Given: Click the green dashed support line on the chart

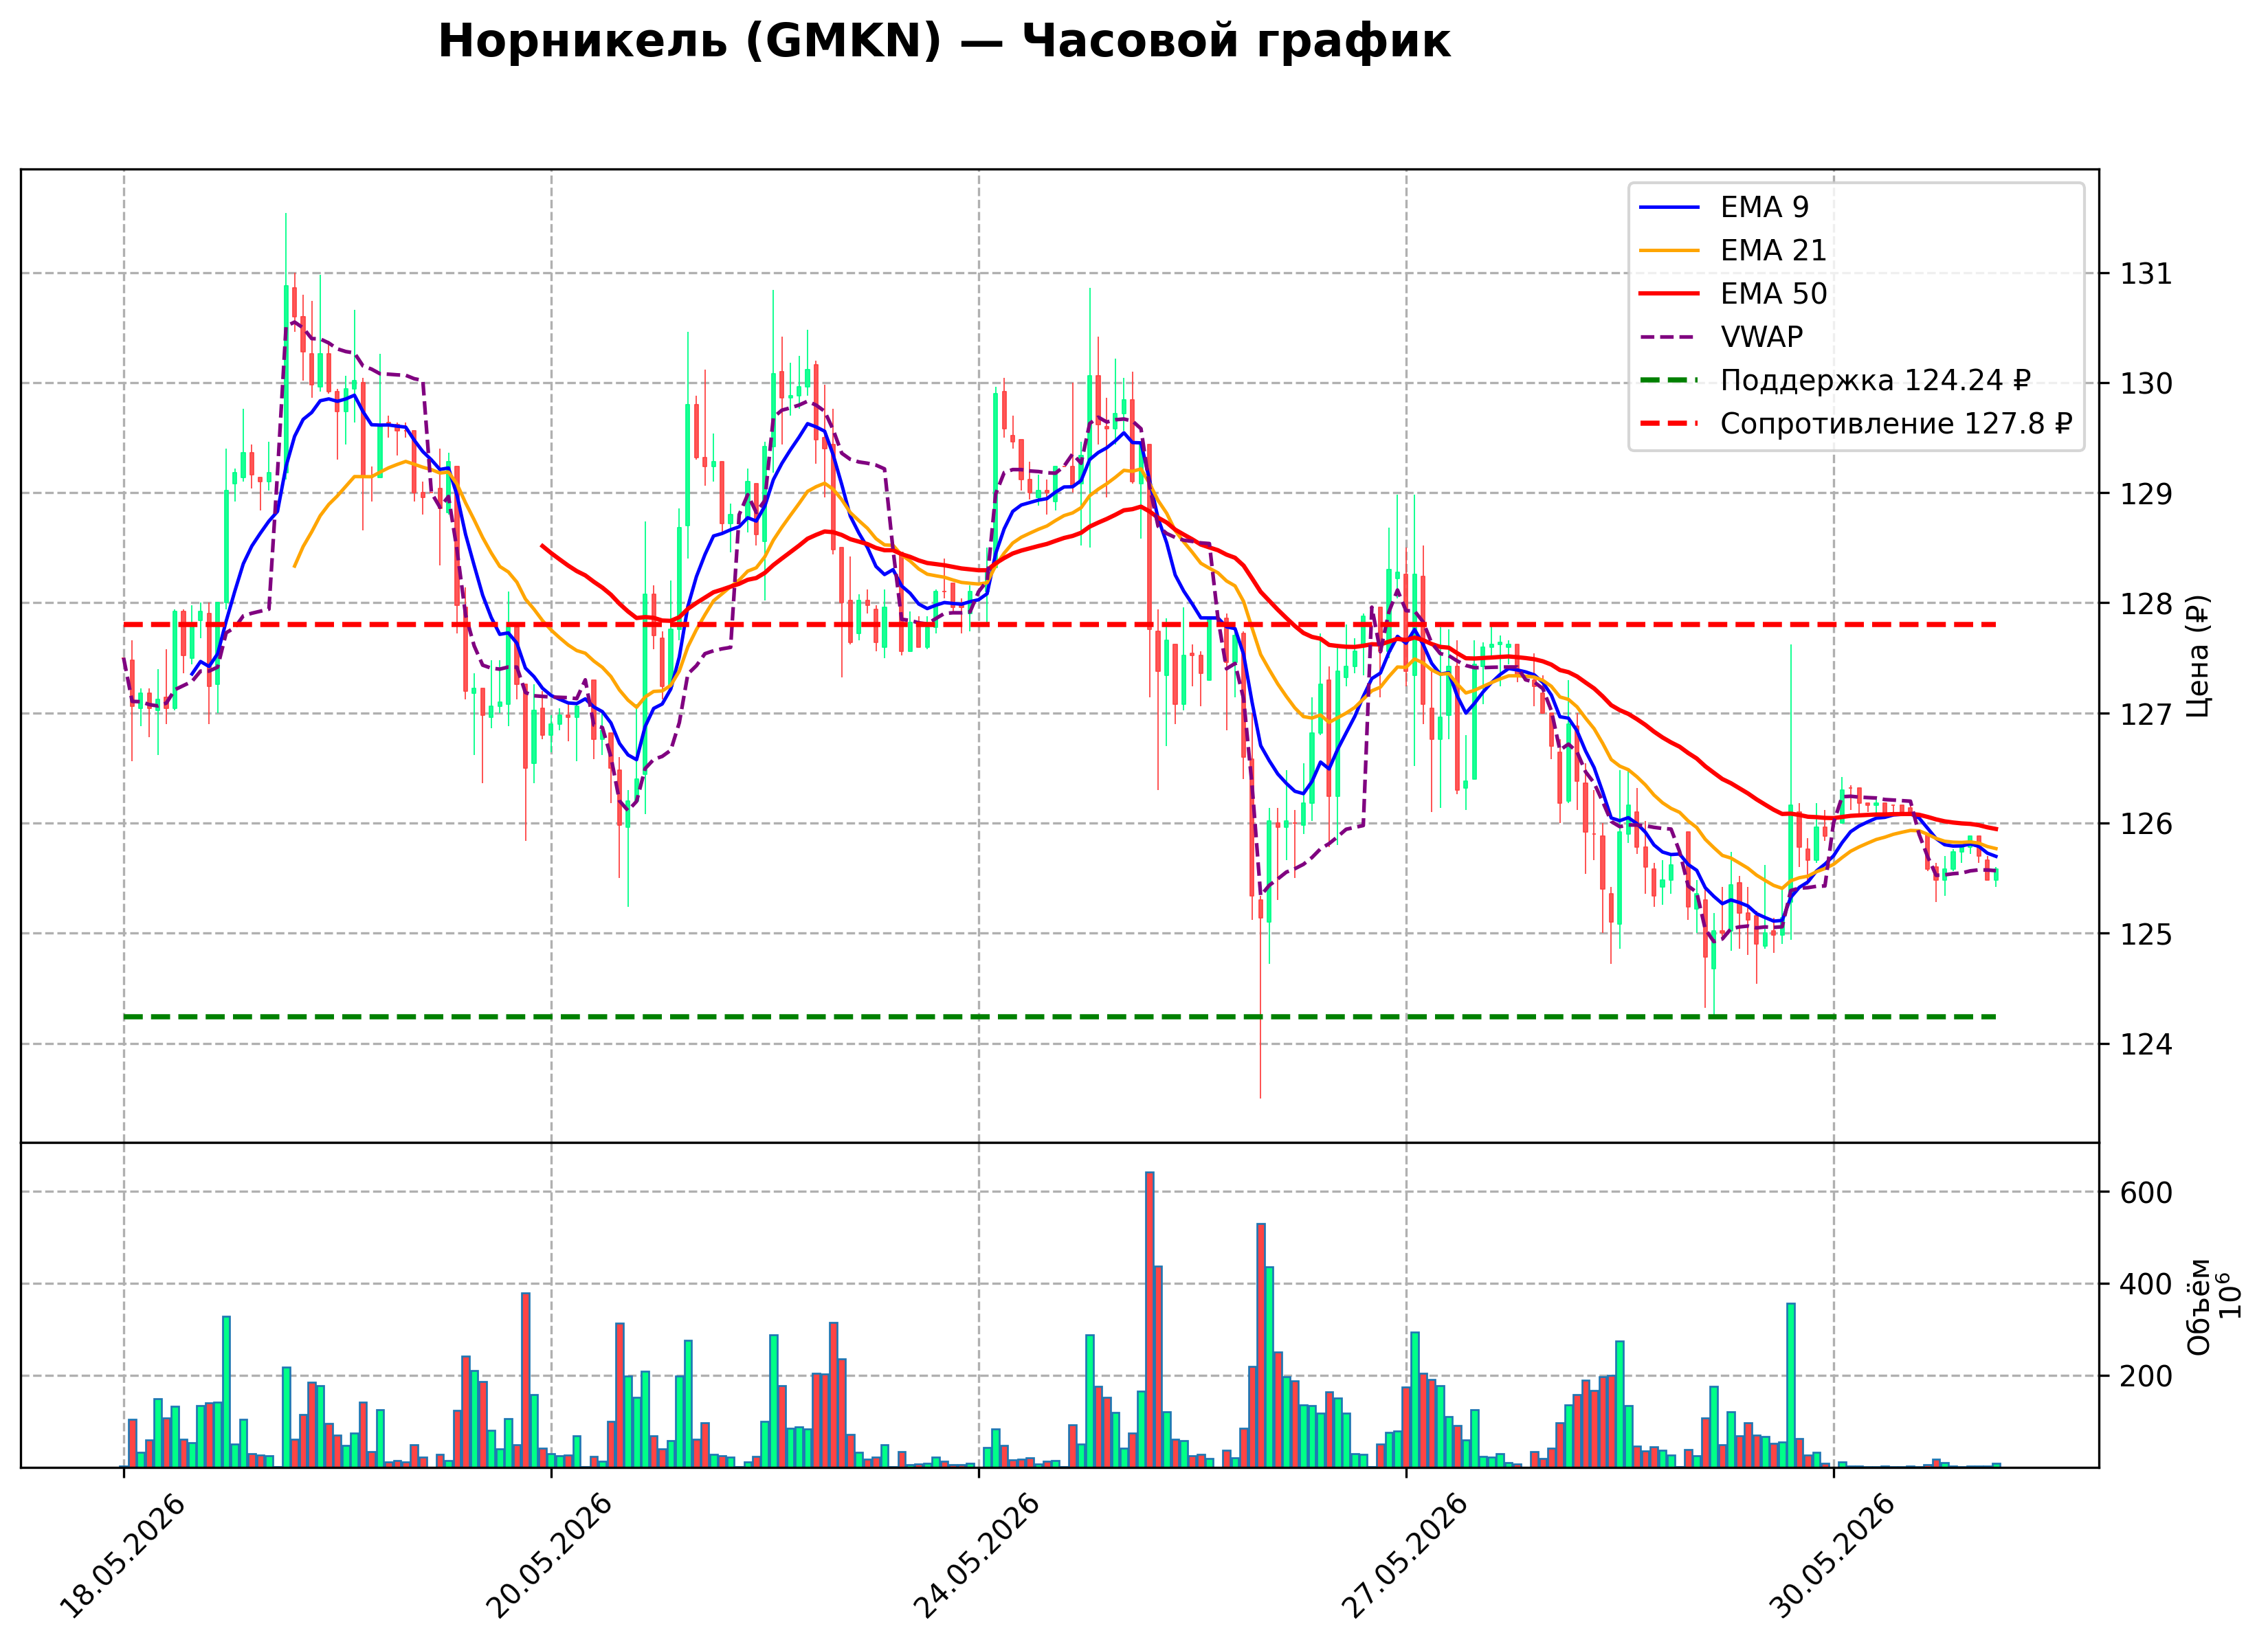Looking at the screenshot, I should (x=1059, y=1016).
